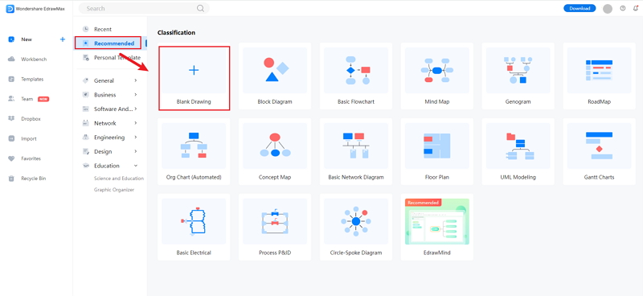This screenshot has height=296, width=643.
Task: Click into the Search field
Action: tap(144, 8)
